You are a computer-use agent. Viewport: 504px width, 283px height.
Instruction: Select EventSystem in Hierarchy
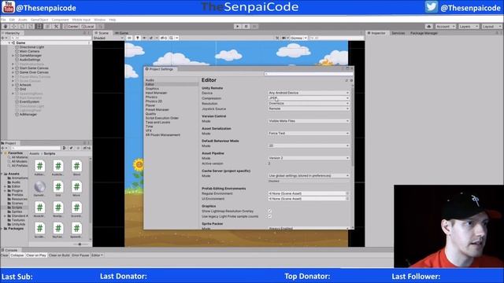(29, 101)
